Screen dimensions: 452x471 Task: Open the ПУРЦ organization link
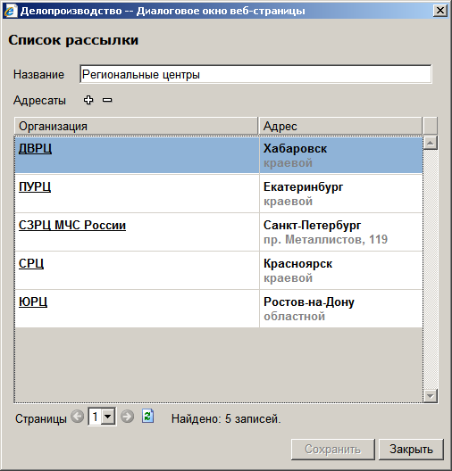[35, 186]
